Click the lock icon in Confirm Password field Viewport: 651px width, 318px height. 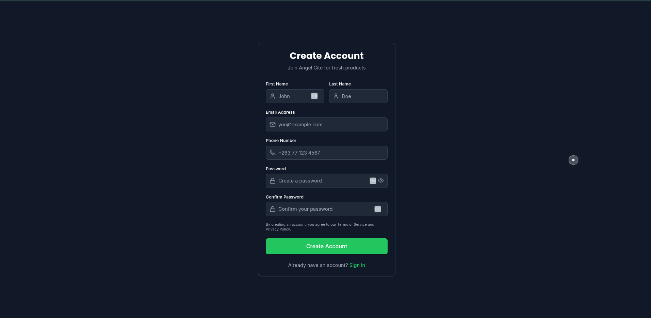273,209
